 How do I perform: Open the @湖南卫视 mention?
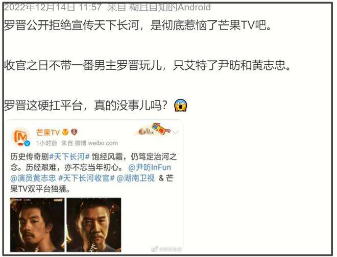click(x=135, y=178)
